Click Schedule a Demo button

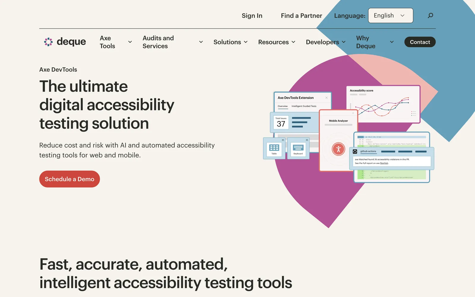69,179
